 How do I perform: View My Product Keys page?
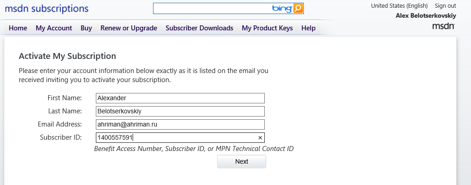click(267, 28)
